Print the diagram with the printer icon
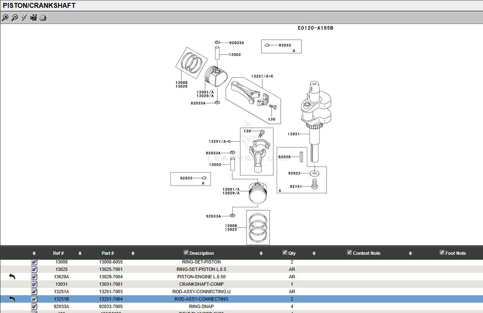The height and width of the screenshot is (313, 483). 43,18
